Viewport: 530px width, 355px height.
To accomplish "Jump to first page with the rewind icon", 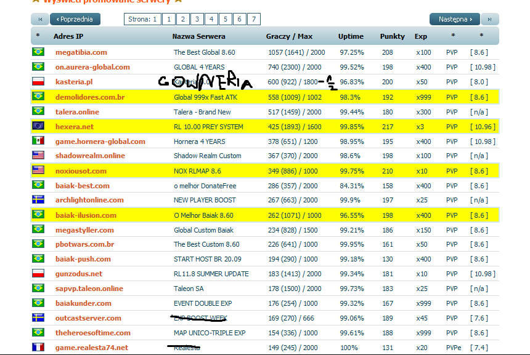I will (x=39, y=19).
